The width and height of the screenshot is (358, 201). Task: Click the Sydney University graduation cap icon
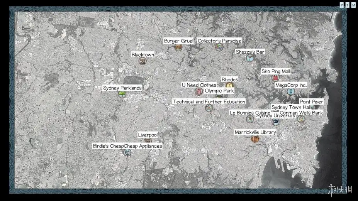click(x=276, y=122)
